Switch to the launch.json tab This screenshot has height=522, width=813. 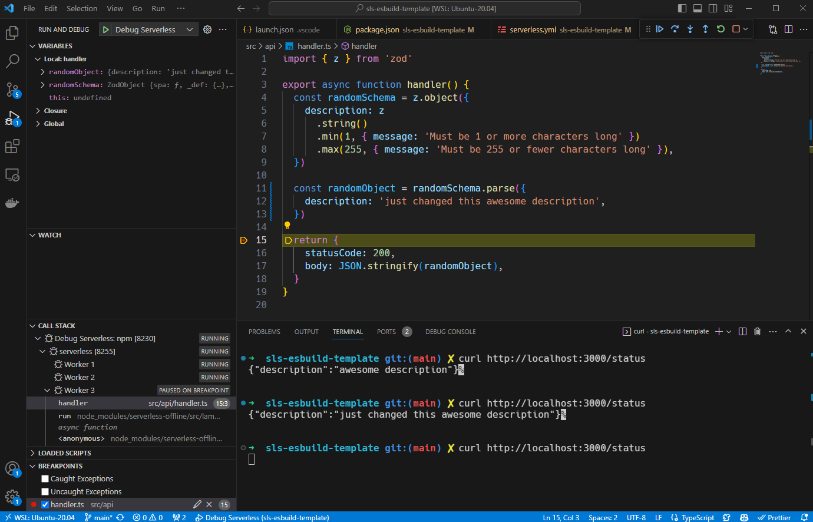click(x=287, y=29)
